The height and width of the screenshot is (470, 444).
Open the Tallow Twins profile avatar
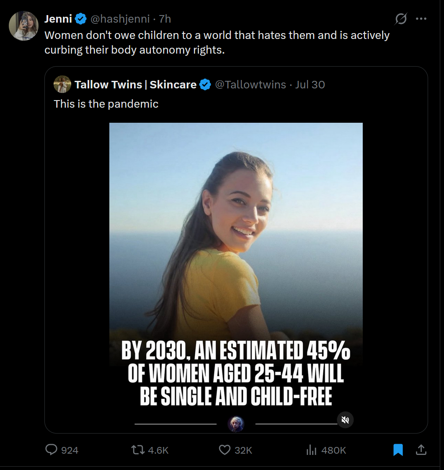coord(62,84)
